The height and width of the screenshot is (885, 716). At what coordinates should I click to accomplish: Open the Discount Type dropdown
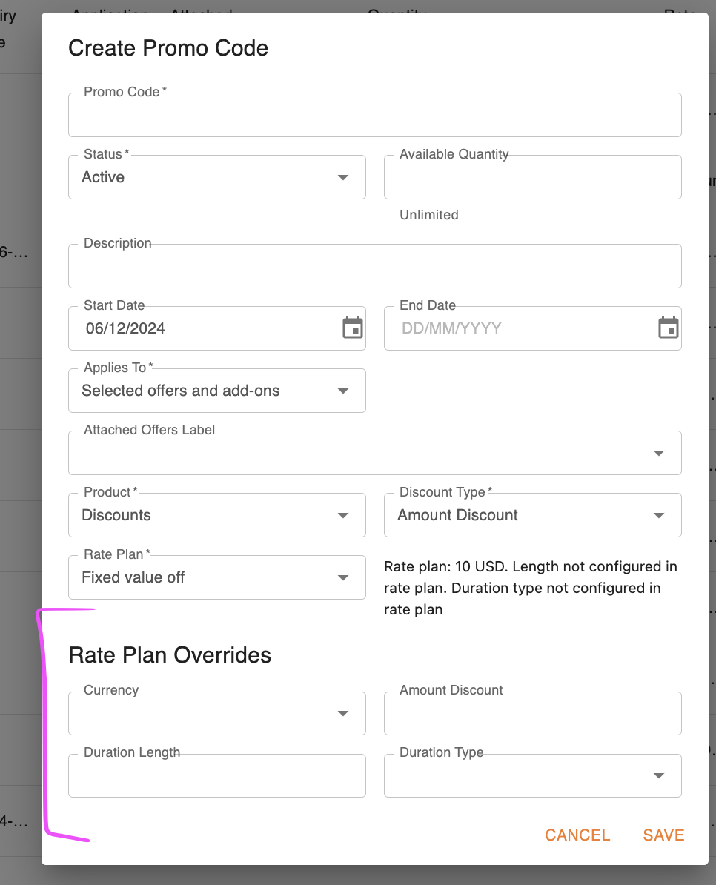[x=533, y=515]
